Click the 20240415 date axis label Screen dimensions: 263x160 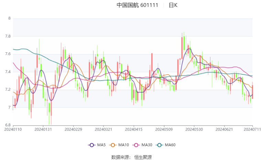[134, 129]
